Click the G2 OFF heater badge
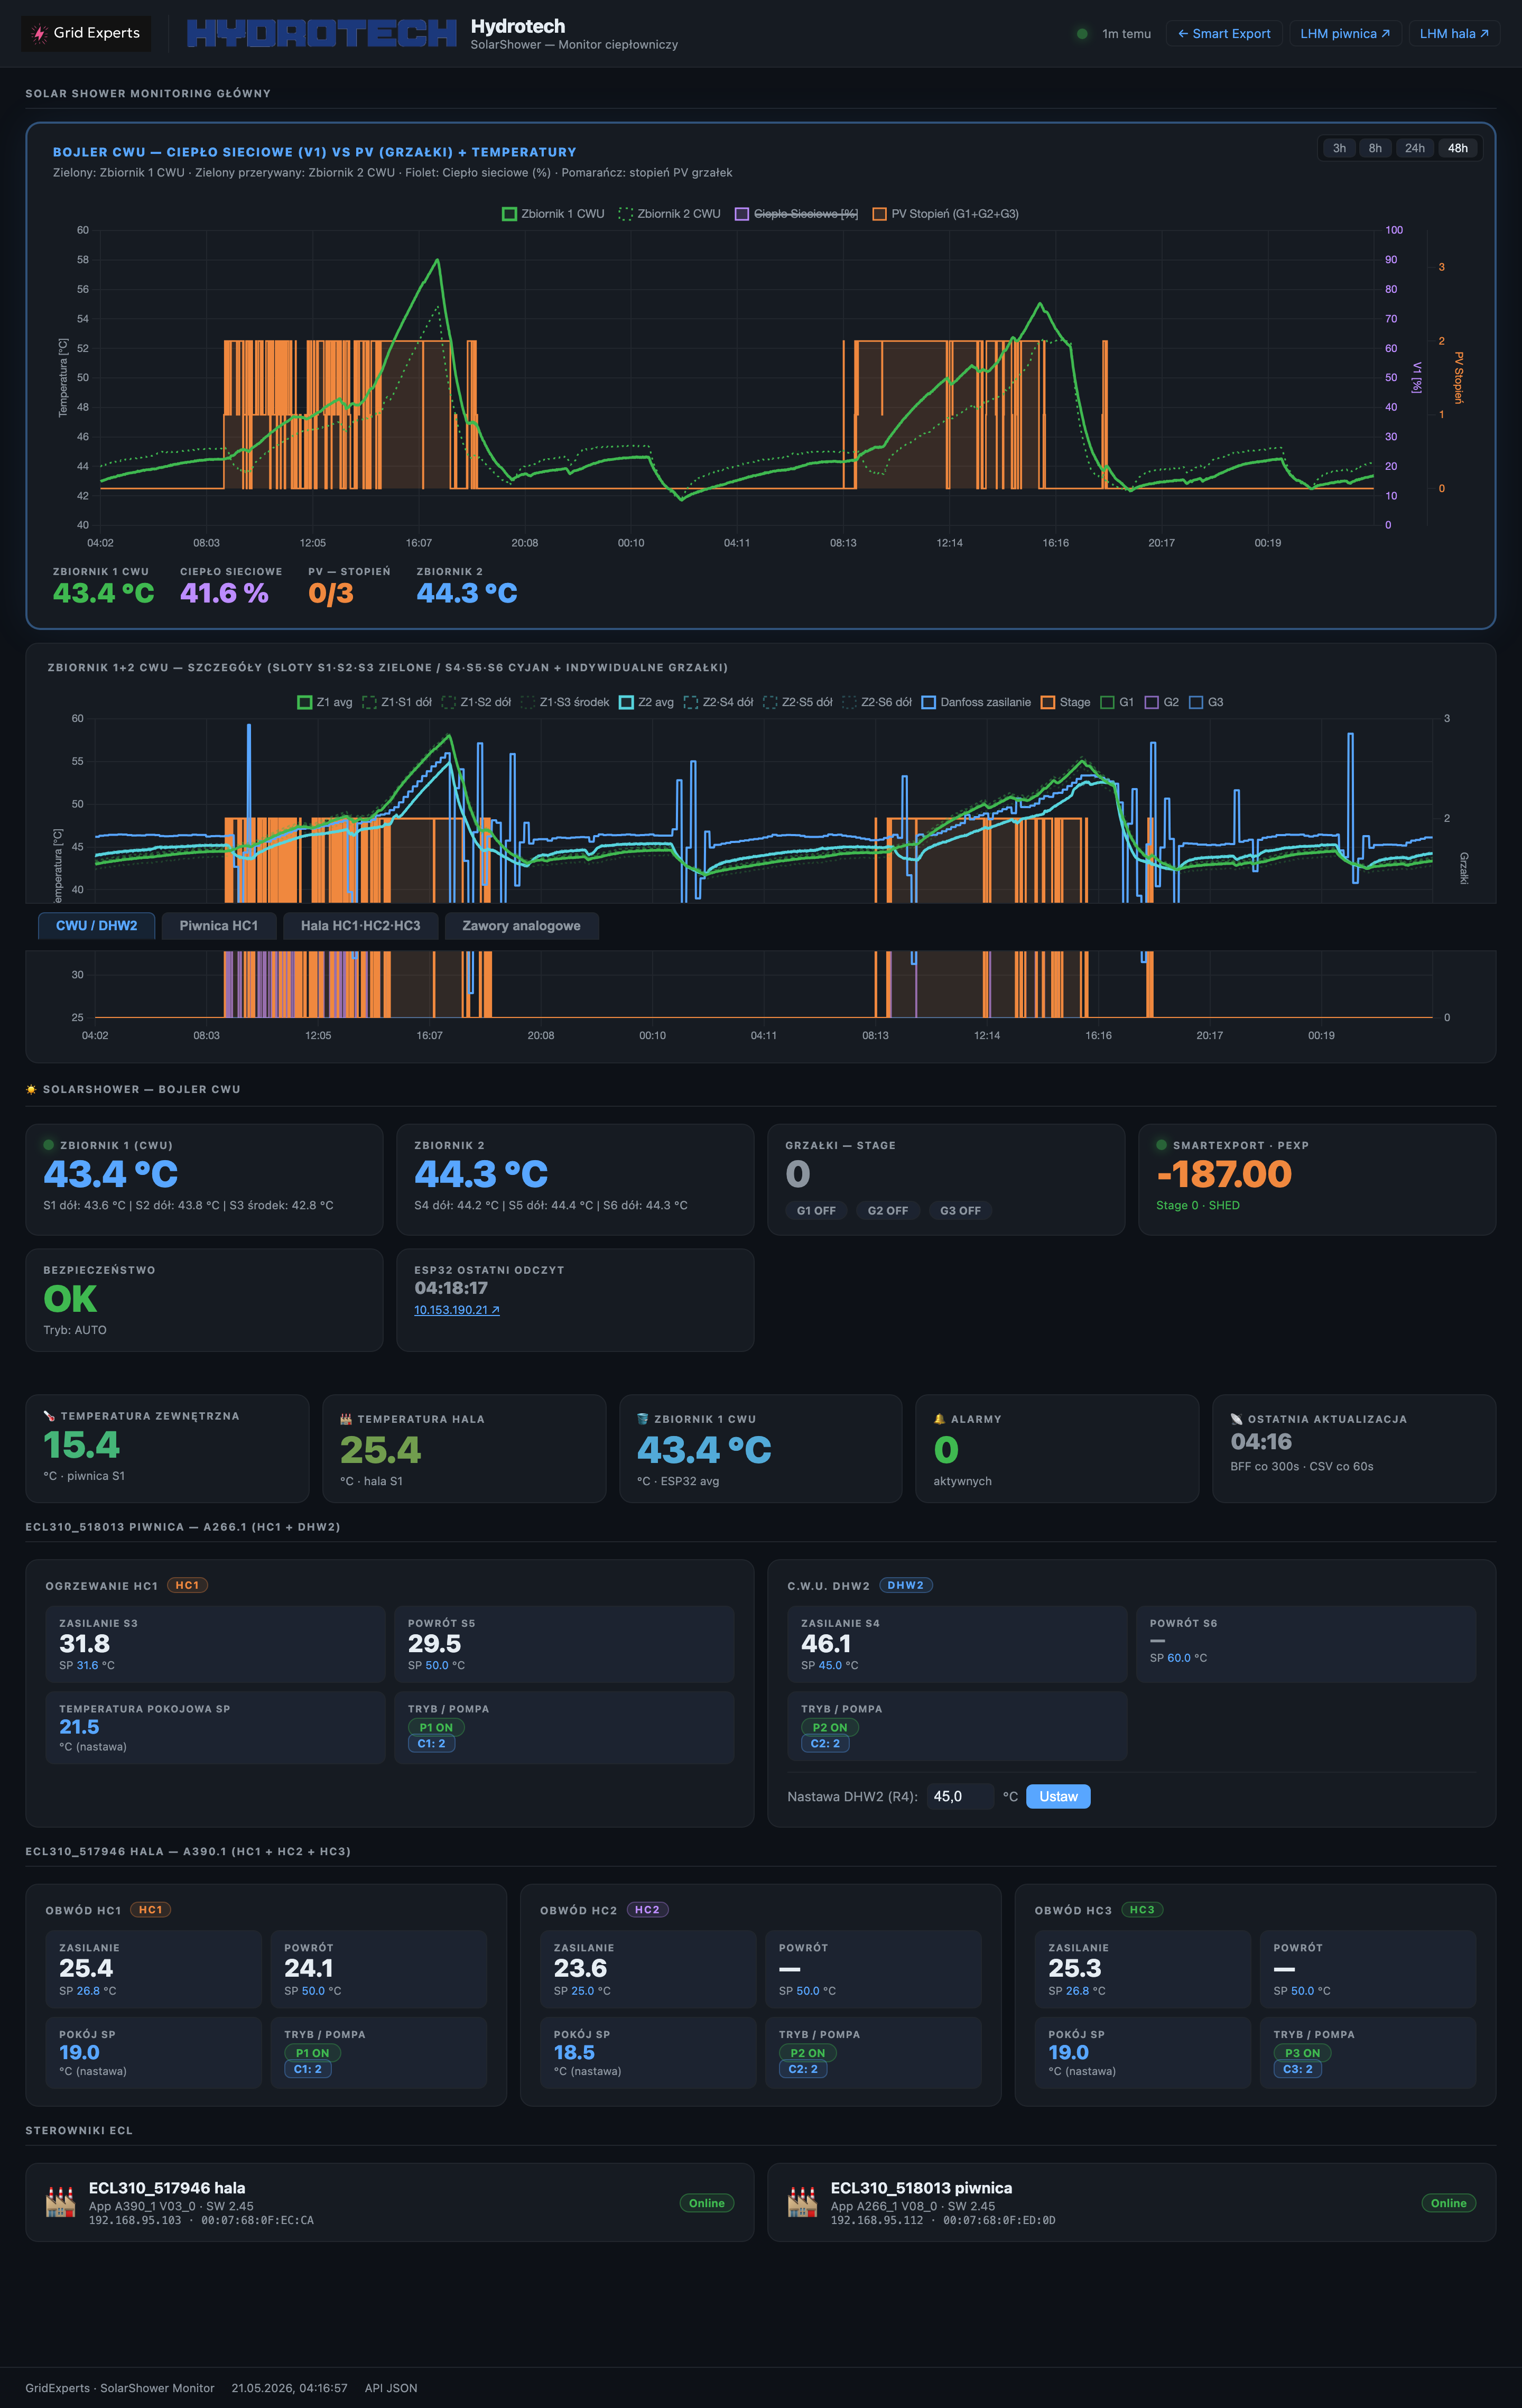Screen dimensions: 1522x2408 pos(888,1210)
